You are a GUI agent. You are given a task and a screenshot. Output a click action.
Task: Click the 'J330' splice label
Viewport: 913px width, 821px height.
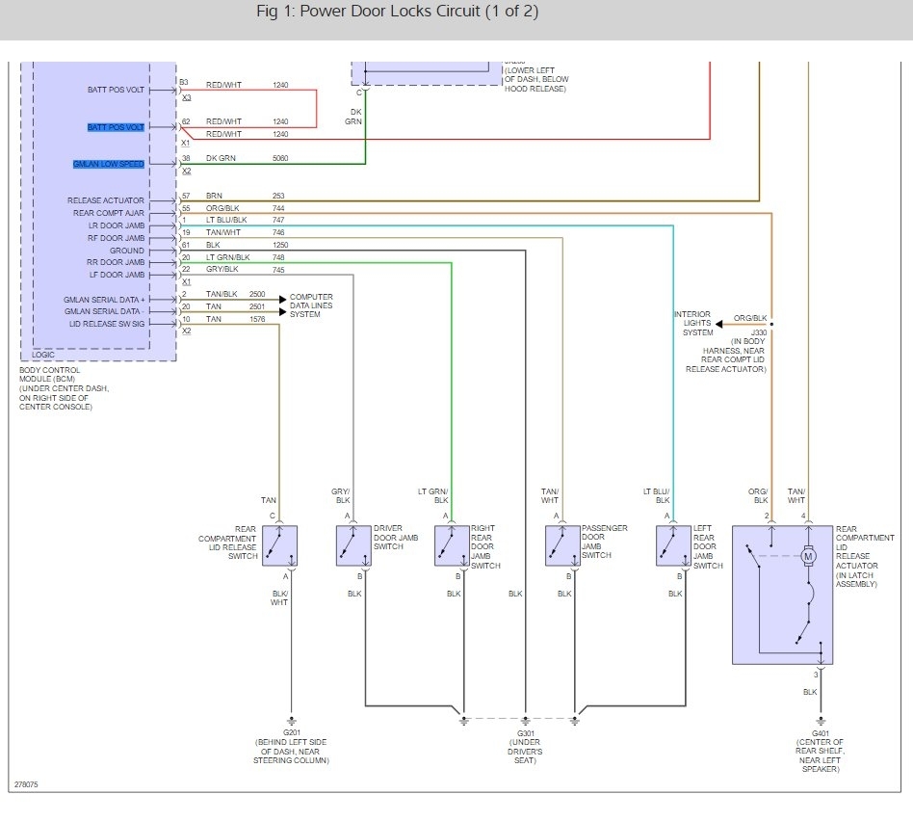(x=759, y=332)
